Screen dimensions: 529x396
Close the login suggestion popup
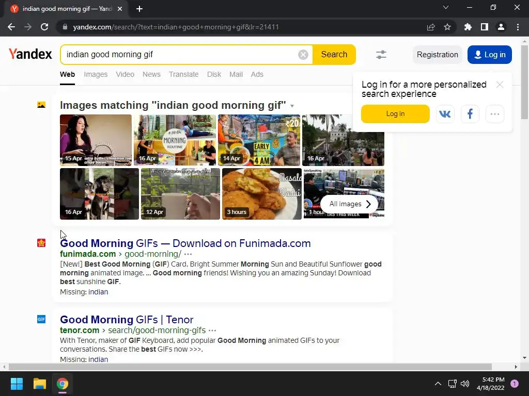point(500,85)
